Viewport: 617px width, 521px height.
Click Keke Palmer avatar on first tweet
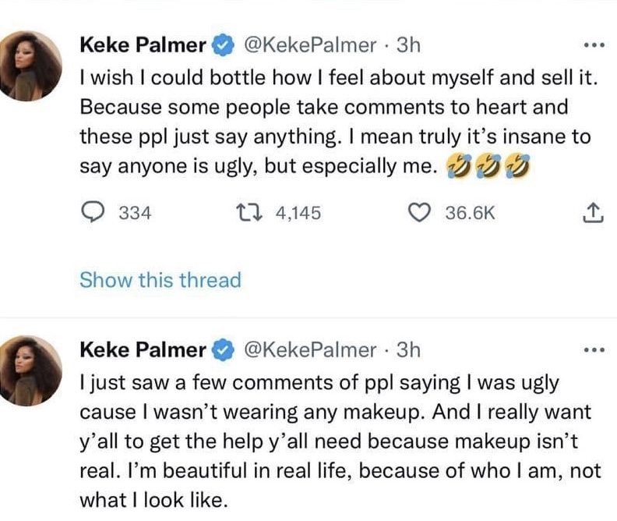coord(29,66)
